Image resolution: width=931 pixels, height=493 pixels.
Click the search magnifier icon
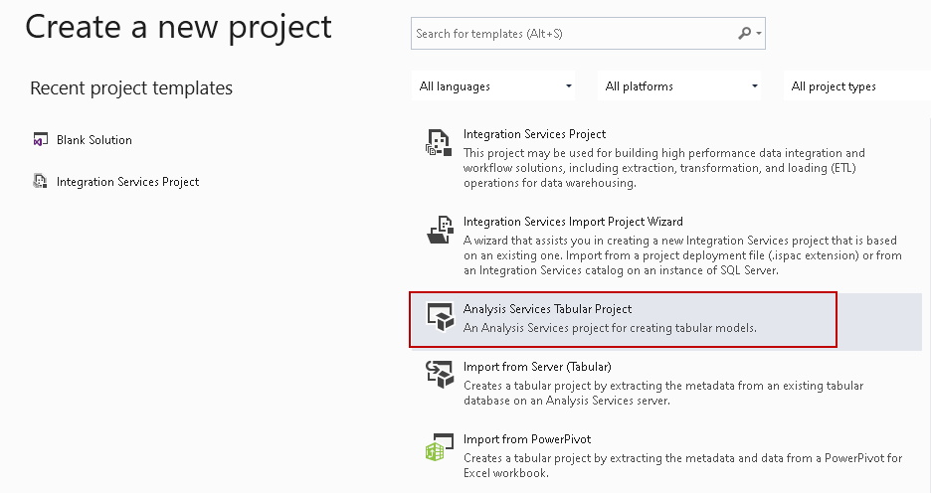[x=744, y=34]
